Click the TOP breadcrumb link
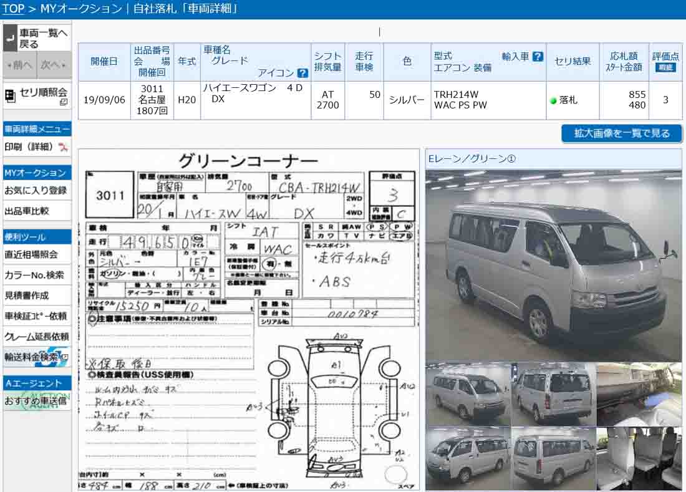 coord(13,8)
